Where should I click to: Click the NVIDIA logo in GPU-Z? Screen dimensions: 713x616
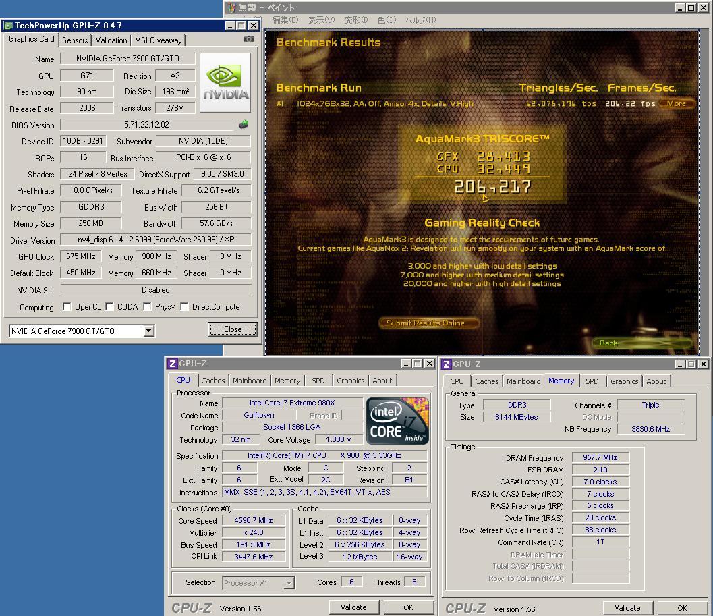(225, 82)
